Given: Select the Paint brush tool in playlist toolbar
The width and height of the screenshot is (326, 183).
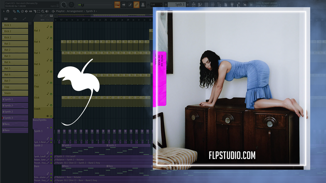Looking at the screenshot, I should (x=18, y=11).
